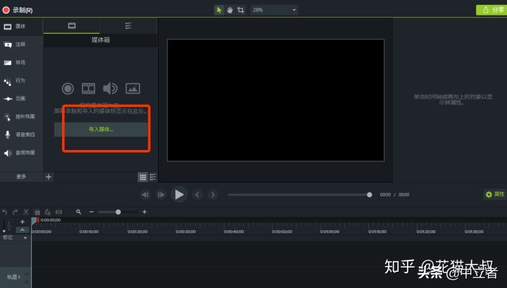
Task: Undo the last timeline action
Action: [x=4, y=212]
